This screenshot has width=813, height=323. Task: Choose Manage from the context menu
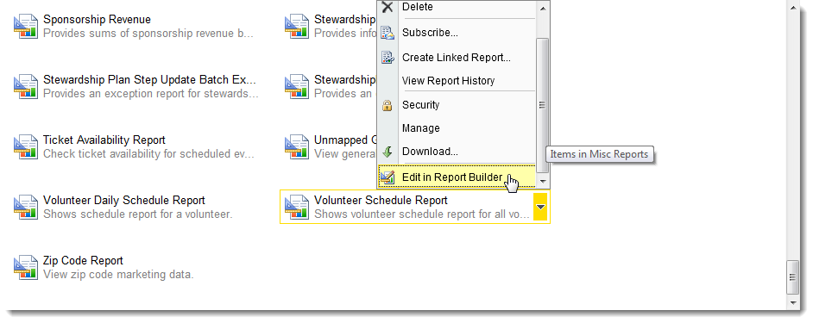(420, 127)
